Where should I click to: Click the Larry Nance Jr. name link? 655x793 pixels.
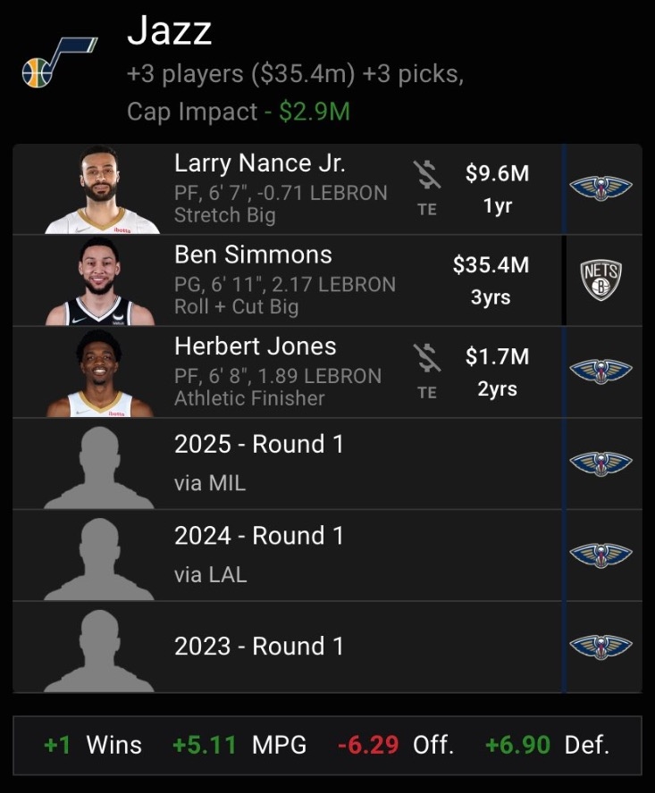[x=260, y=163]
